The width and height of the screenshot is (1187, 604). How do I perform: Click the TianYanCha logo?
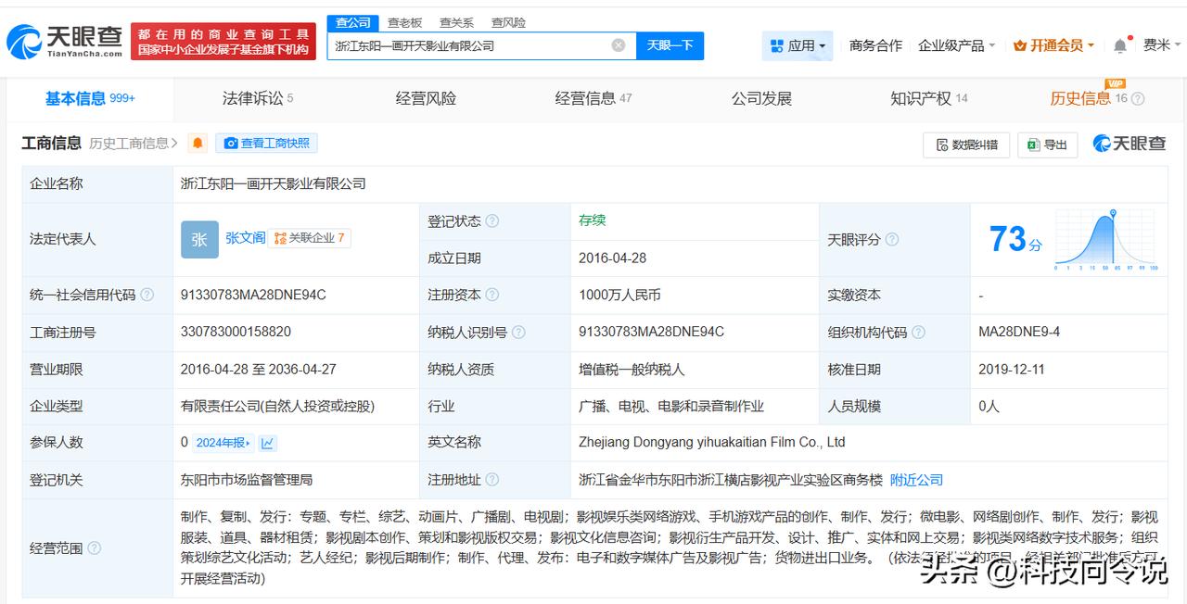point(64,41)
